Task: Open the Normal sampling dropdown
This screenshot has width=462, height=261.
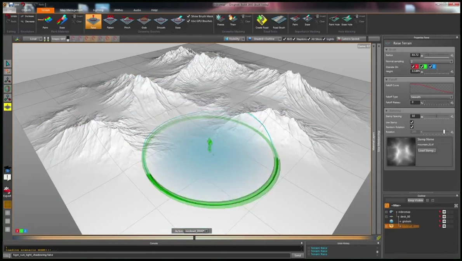Action: [x=431, y=62]
